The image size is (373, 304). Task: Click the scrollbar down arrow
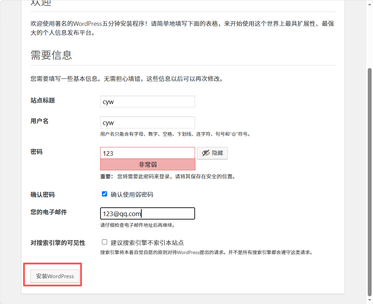pos(370,300)
